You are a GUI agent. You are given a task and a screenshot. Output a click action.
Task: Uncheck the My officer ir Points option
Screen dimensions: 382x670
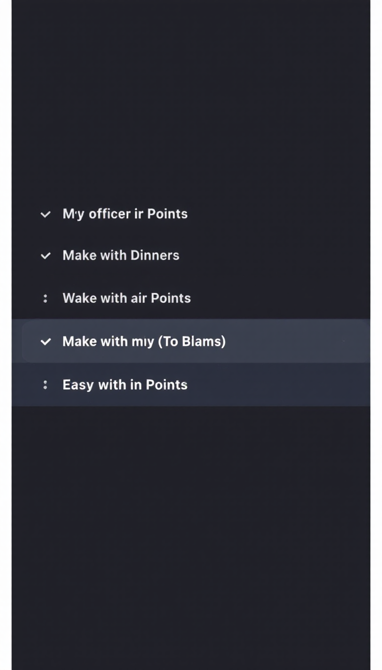pyautogui.click(x=45, y=214)
